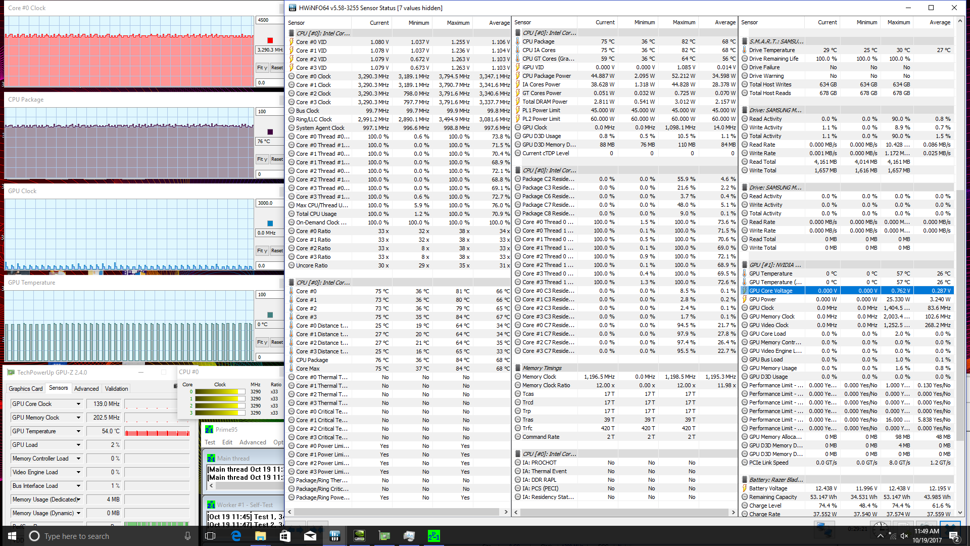Switch to GPU-Z Graphics Card tab
This screenshot has width=970, height=546.
[x=26, y=389]
